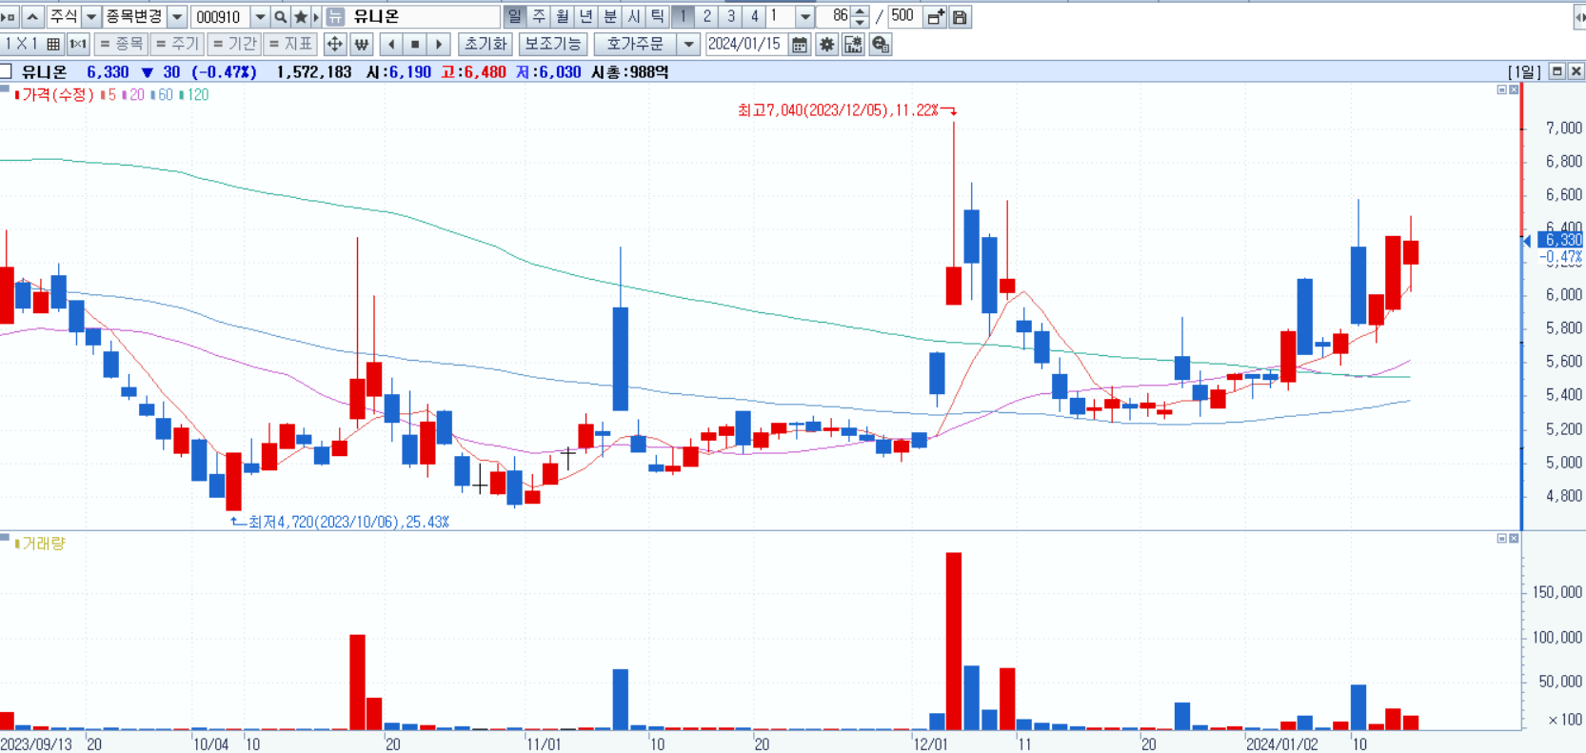Increase candle count with up stepper
This screenshot has width=1586, height=753.
tap(861, 12)
